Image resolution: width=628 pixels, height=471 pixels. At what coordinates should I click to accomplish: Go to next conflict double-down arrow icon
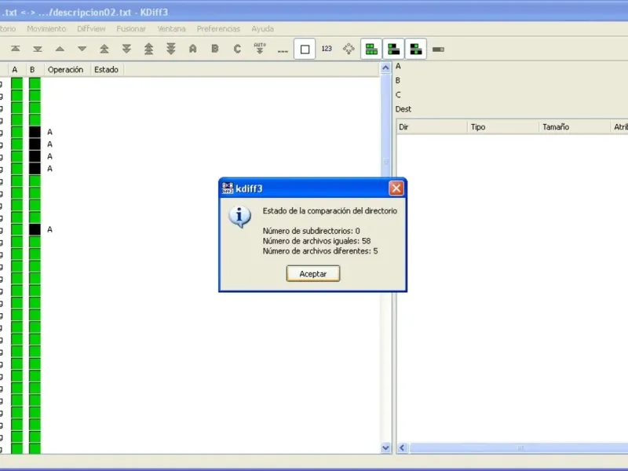click(126, 49)
